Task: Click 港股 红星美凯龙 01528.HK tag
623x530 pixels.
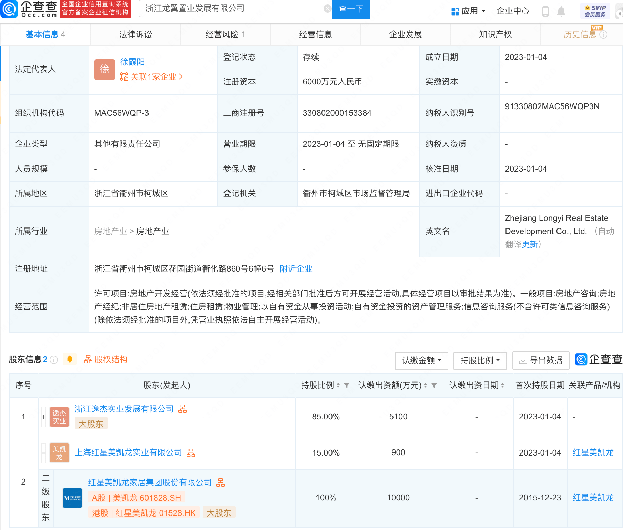Action: pyautogui.click(x=144, y=513)
